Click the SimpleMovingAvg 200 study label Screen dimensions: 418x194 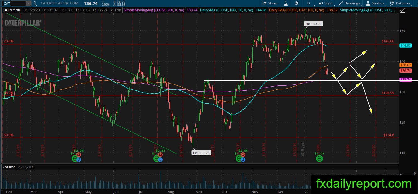click(x=154, y=10)
